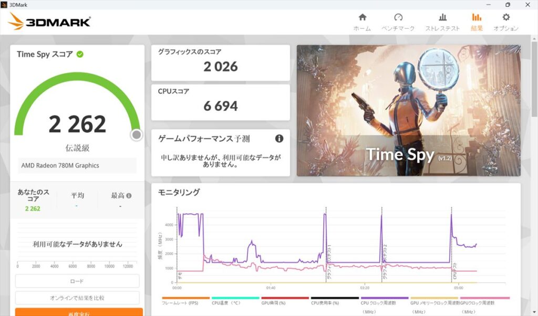This screenshot has height=316, width=538.
Task: Click the score gauge end knob
Action: tap(137, 135)
